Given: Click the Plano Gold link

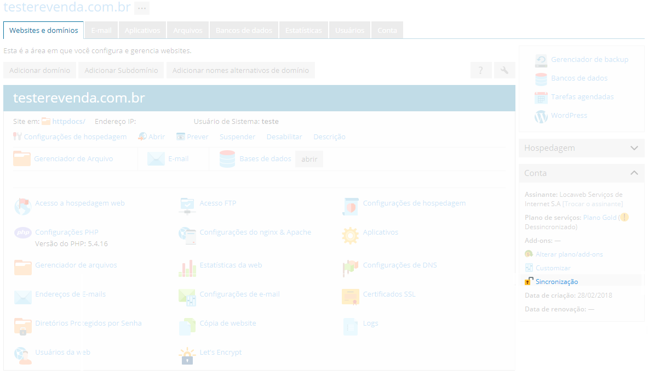Looking at the screenshot, I should [x=600, y=218].
